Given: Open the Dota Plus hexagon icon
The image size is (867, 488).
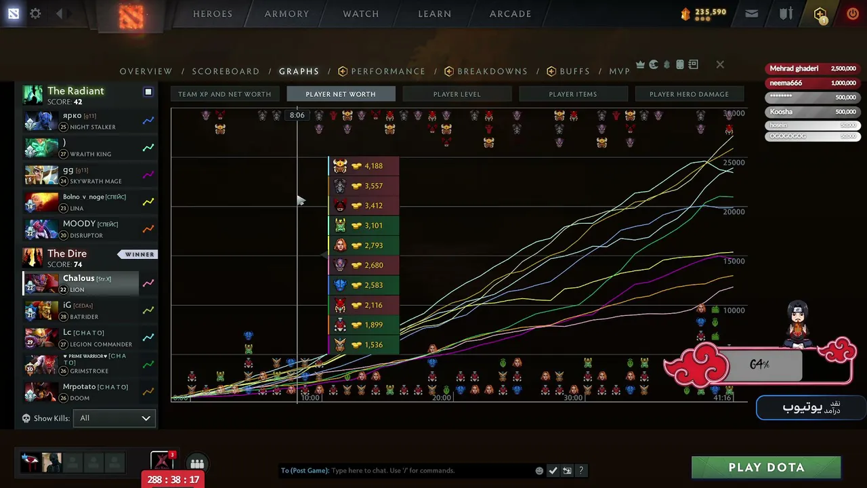Looking at the screenshot, I should pos(820,14).
